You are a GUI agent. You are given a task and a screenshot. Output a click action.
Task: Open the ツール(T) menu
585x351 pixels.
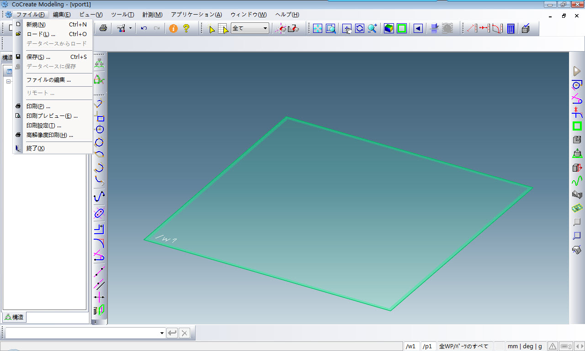(122, 15)
